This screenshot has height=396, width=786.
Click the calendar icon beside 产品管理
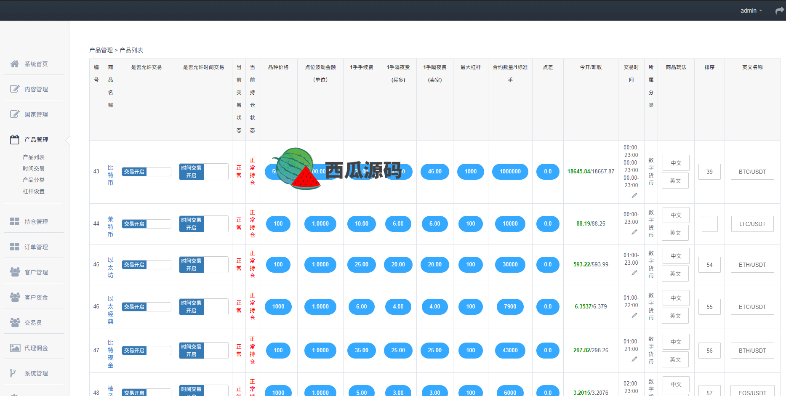point(15,139)
